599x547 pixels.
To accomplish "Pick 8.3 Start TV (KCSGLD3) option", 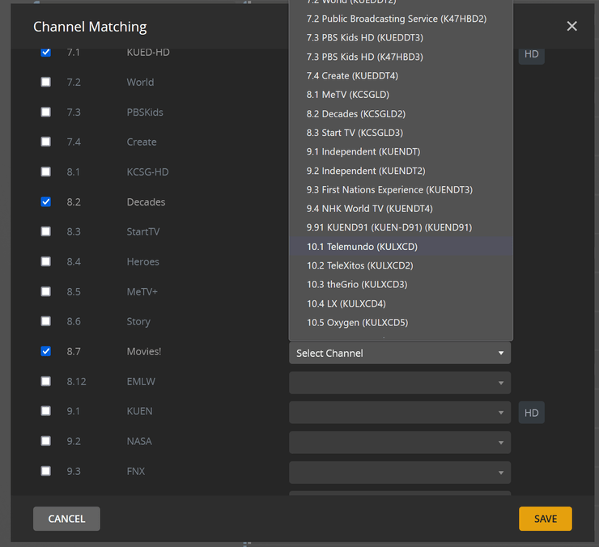I will [401, 133].
